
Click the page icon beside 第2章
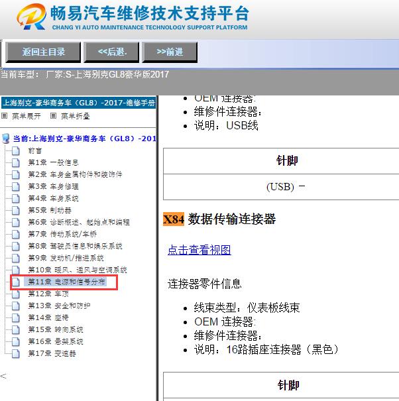[x=16, y=175]
